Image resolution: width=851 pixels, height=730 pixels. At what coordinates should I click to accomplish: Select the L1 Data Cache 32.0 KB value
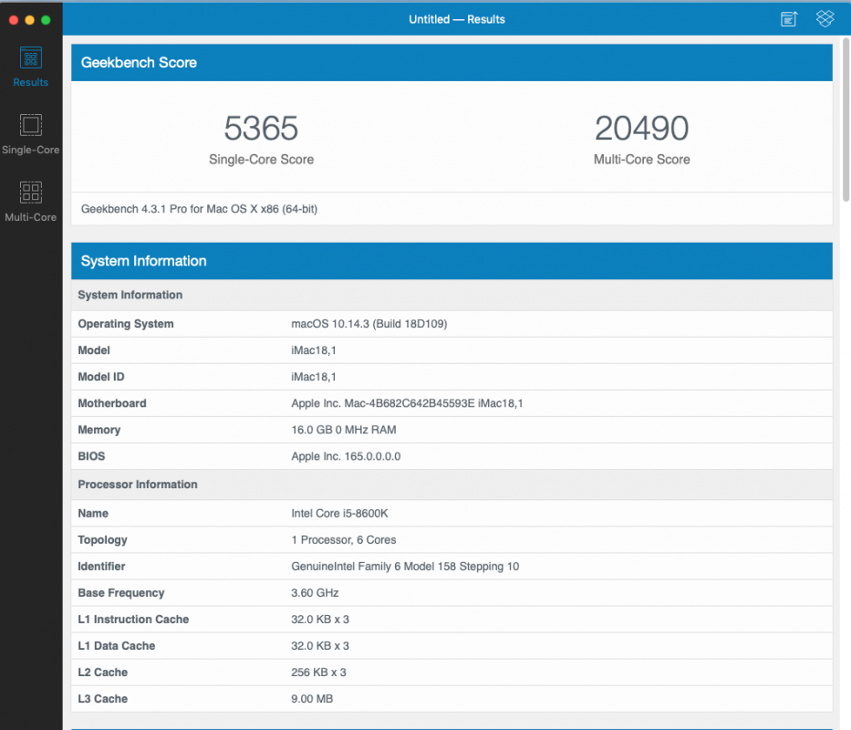click(320, 646)
